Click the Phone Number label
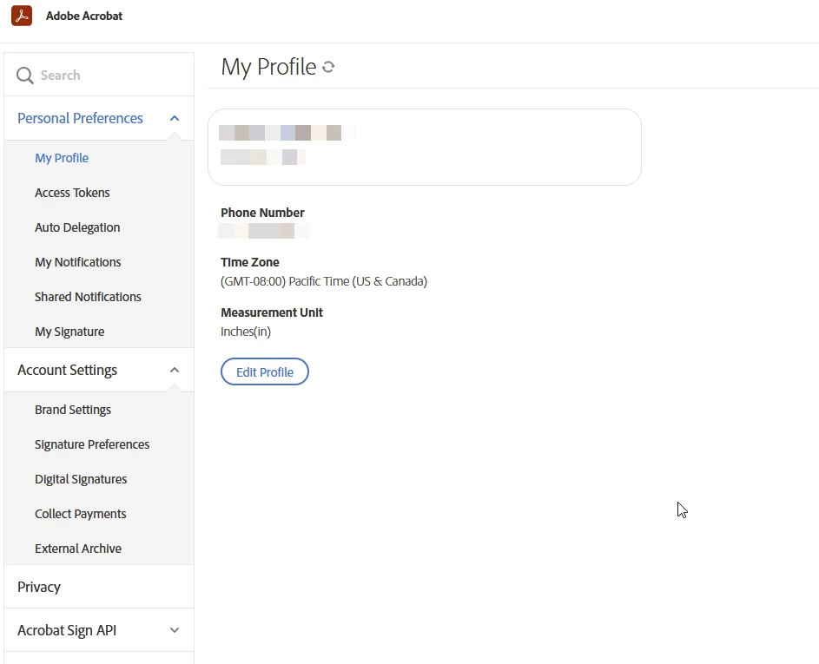Screen dimensions: 819x664 click(x=262, y=213)
